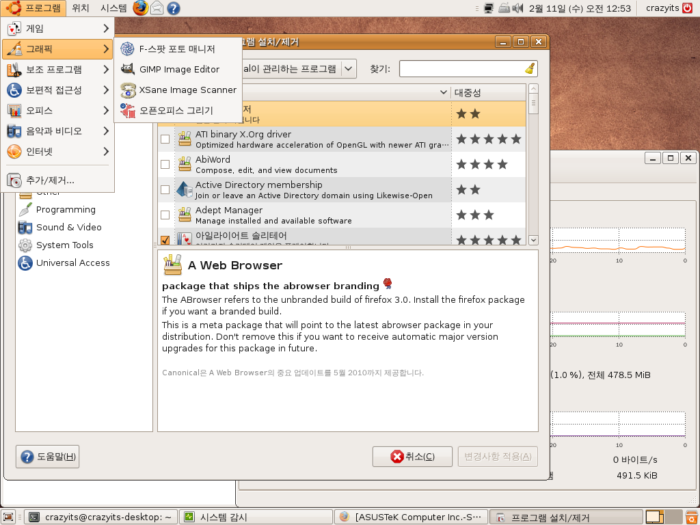Click the 음악과 비디오 multimedia icon
The width and height of the screenshot is (700, 525).
tap(14, 131)
